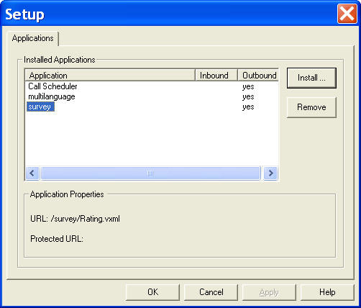The height and width of the screenshot is (308, 361).
Task: Cancel the Setup dialog
Action: [211, 292]
